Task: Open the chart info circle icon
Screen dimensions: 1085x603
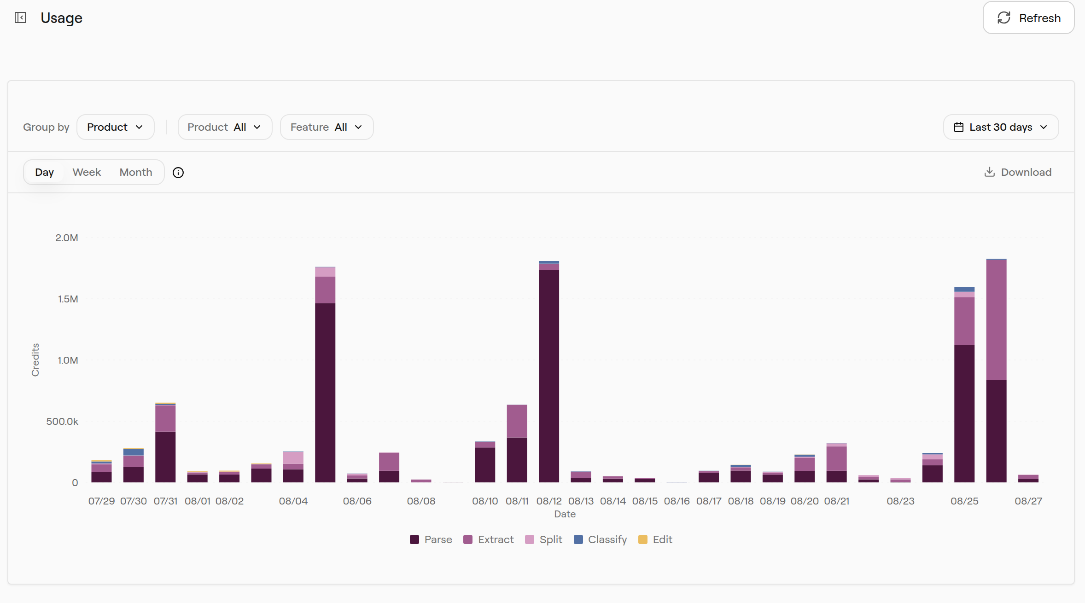Action: (x=178, y=173)
